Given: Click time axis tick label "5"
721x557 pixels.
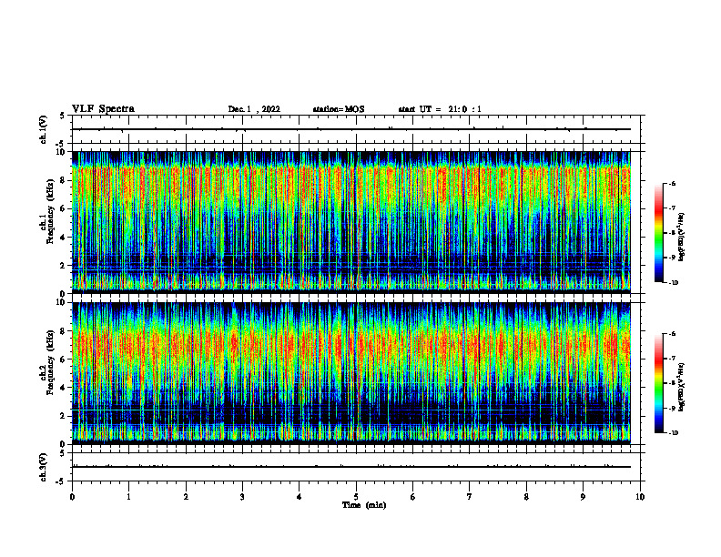Looking at the screenshot, I should [x=356, y=497].
